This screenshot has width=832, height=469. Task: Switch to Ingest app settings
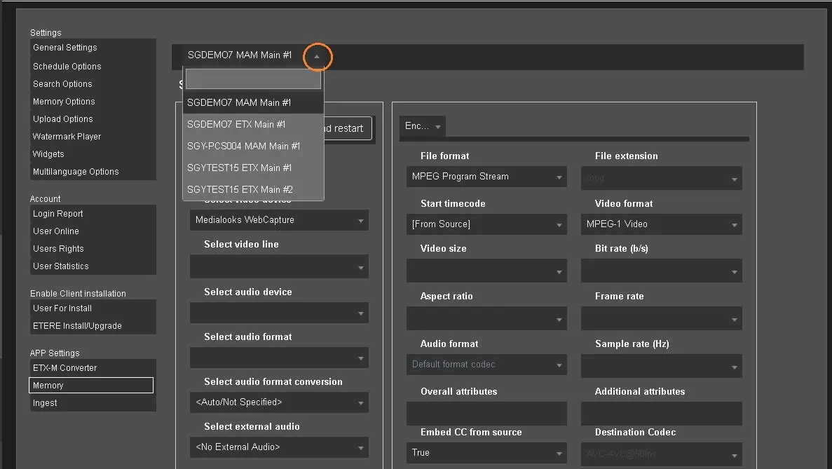[46, 403]
